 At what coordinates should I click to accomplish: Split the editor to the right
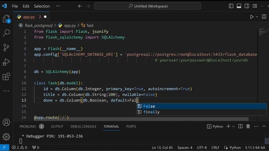(x=264, y=17)
